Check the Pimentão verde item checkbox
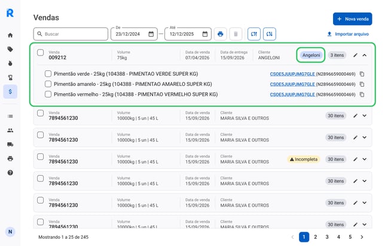This screenshot has width=385, height=246. (48, 73)
